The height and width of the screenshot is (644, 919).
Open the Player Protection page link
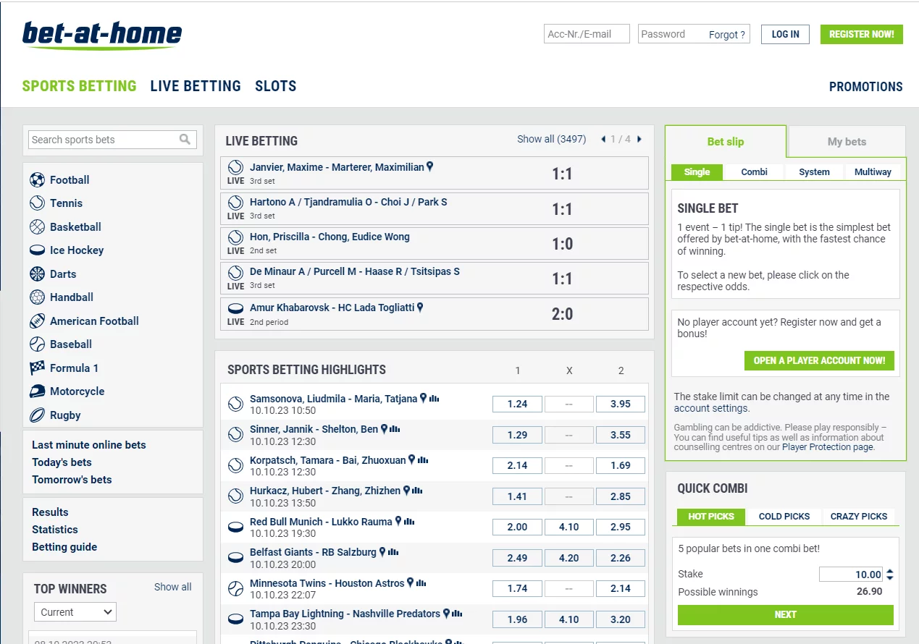[828, 447]
